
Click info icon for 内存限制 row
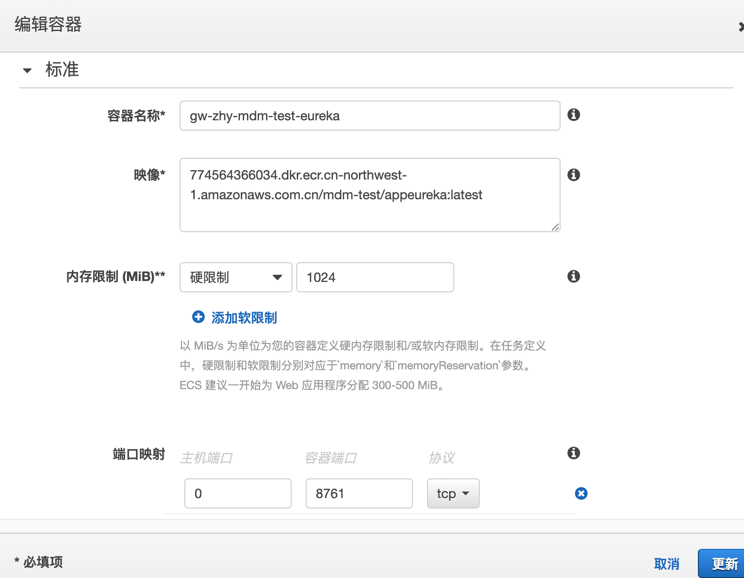coord(573,276)
